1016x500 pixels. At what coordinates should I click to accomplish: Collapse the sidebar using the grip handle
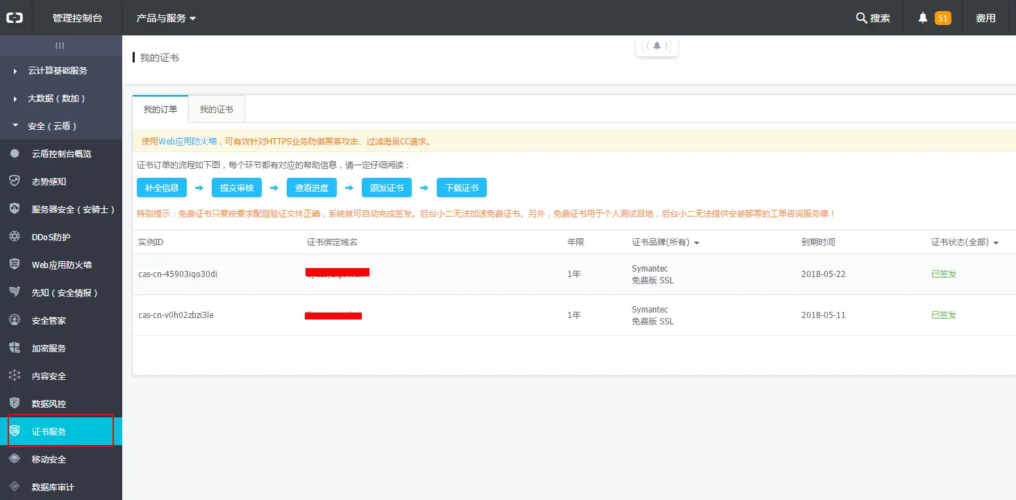60,46
